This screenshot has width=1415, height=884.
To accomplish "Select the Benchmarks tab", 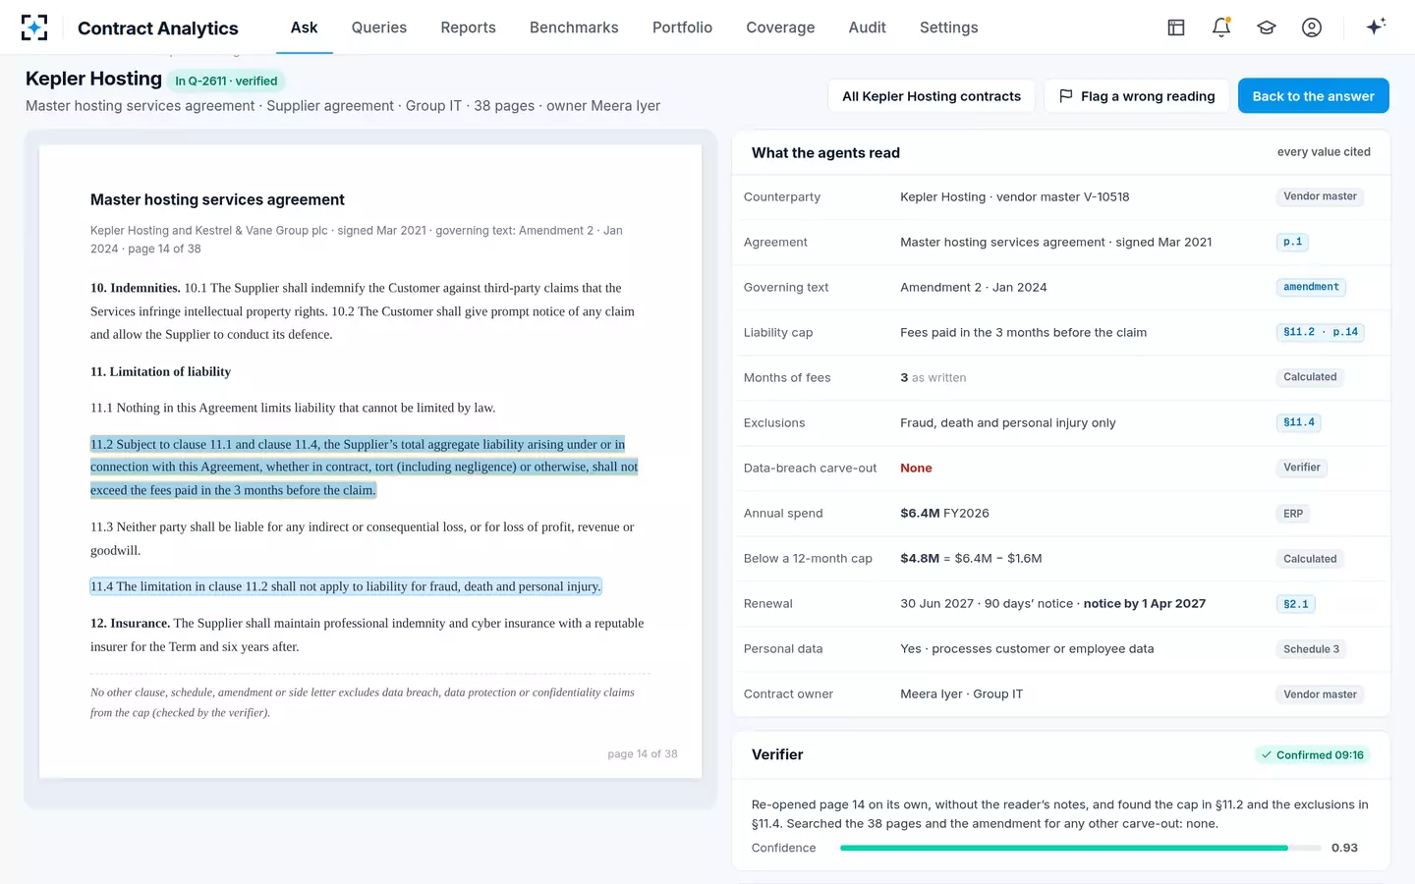I will [574, 28].
